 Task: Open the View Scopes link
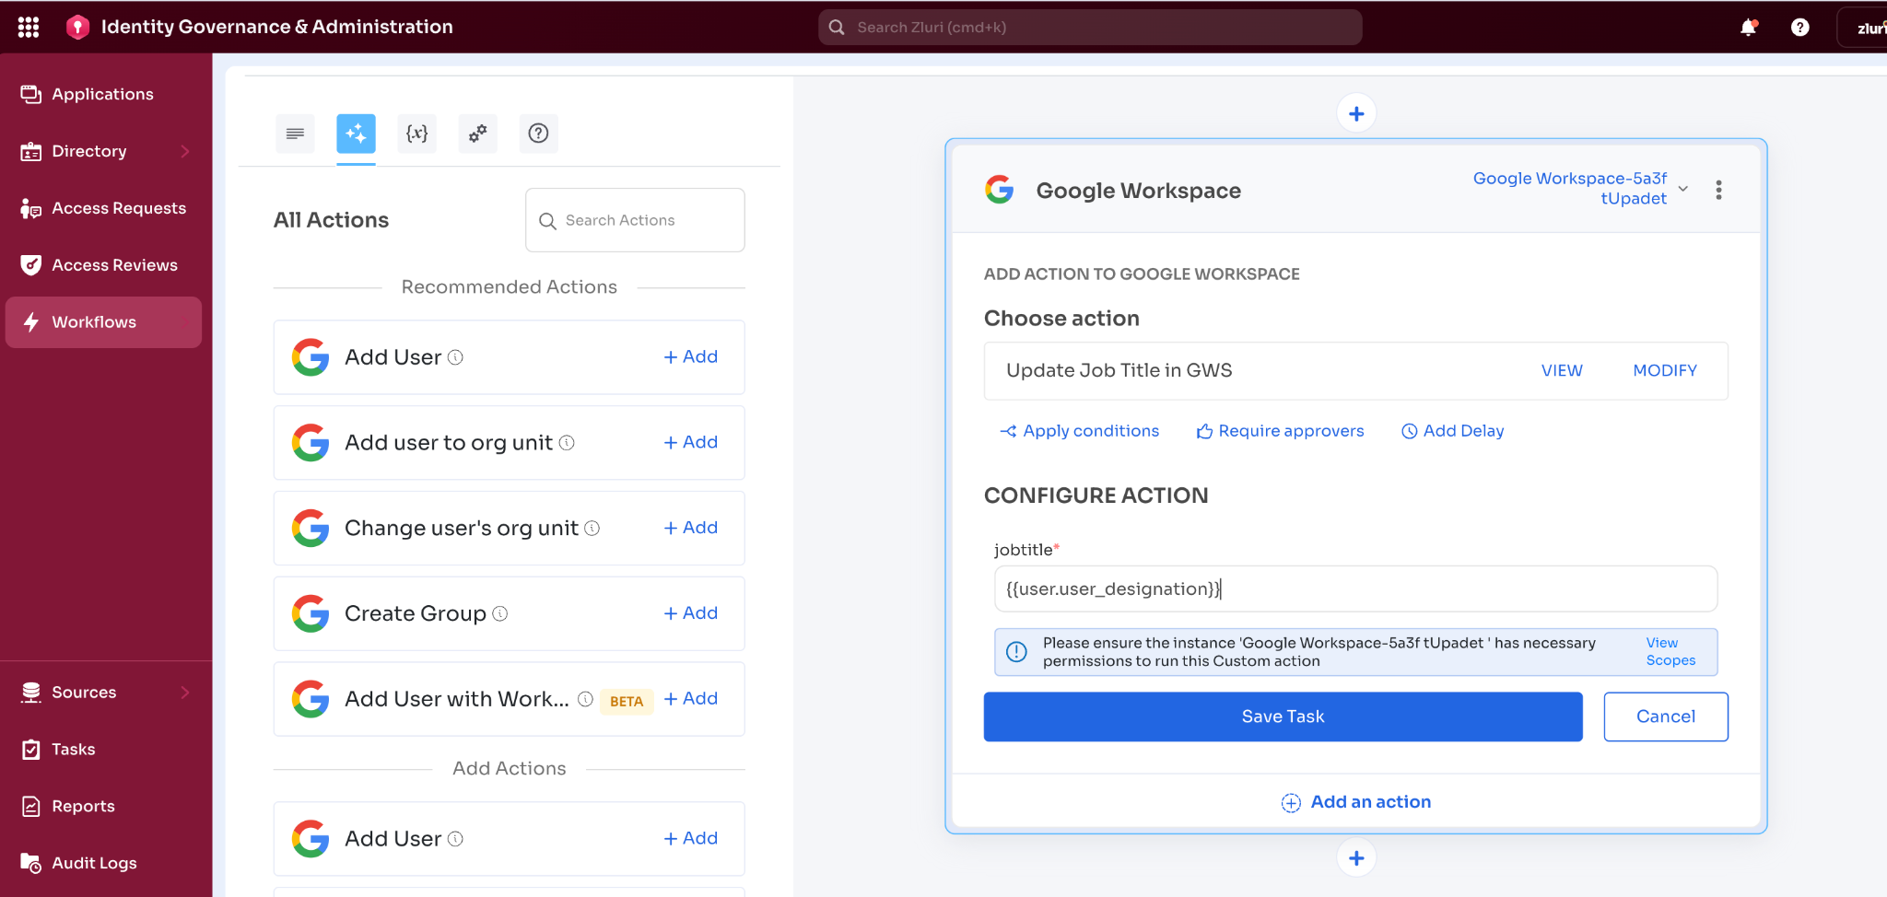pos(1670,652)
